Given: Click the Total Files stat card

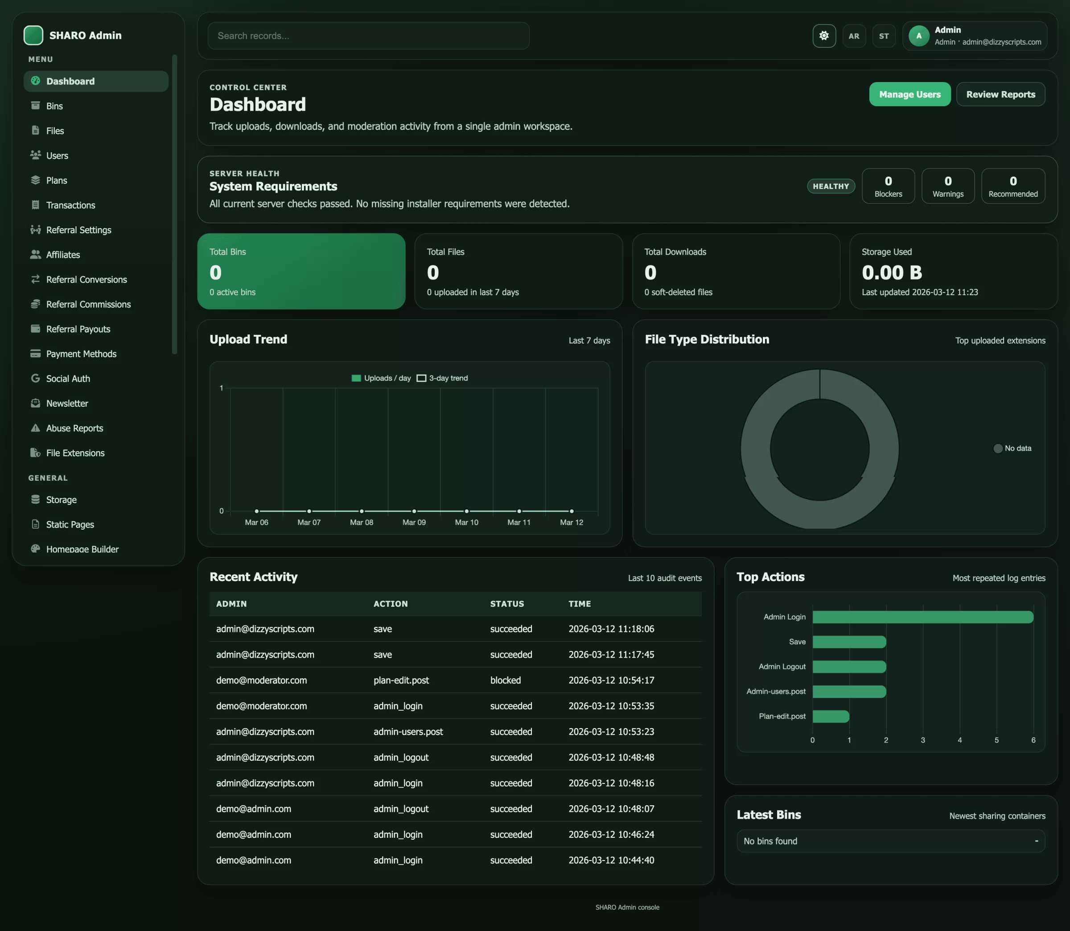Looking at the screenshot, I should [x=519, y=271].
